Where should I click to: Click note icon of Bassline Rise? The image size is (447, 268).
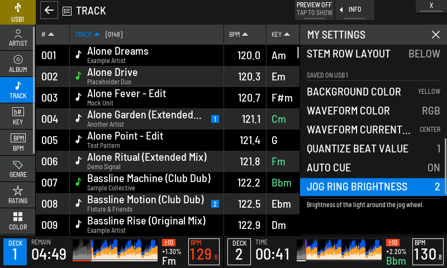pyautogui.click(x=78, y=224)
